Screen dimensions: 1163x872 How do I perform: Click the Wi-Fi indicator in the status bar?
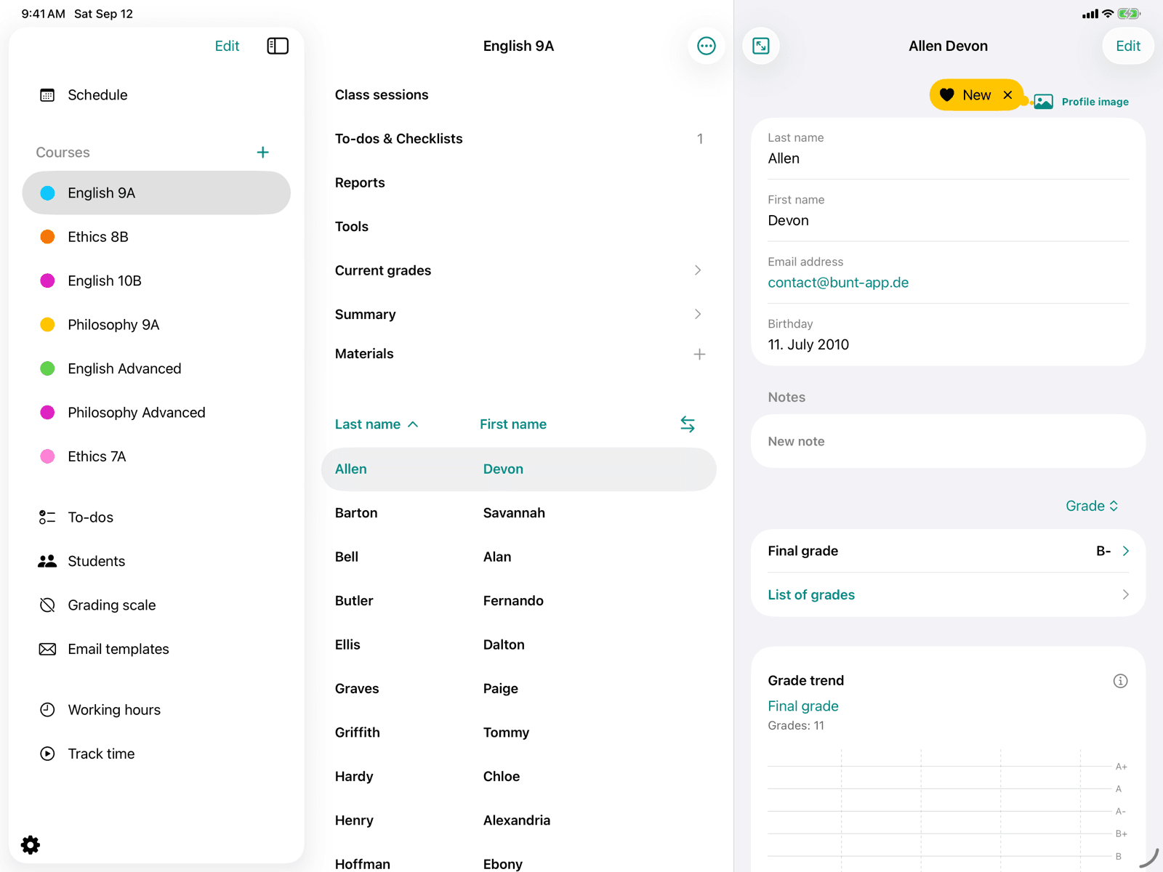tap(1108, 14)
